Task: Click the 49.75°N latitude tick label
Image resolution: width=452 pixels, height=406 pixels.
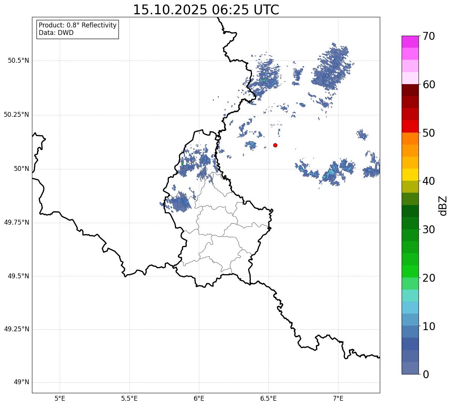Action: (x=17, y=222)
